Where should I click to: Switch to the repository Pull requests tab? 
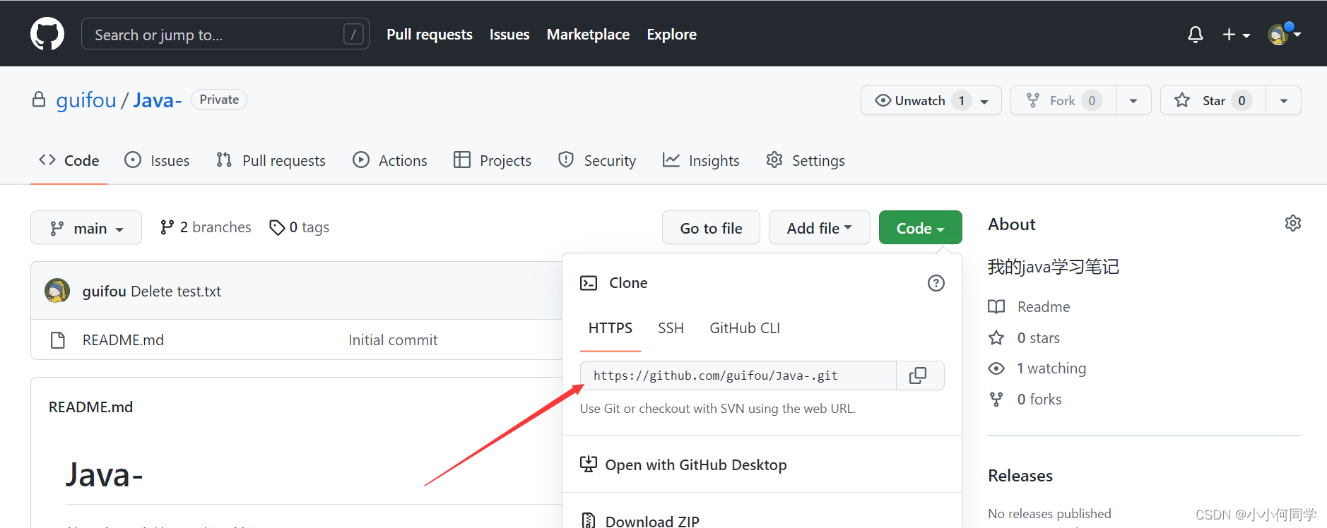point(271,160)
